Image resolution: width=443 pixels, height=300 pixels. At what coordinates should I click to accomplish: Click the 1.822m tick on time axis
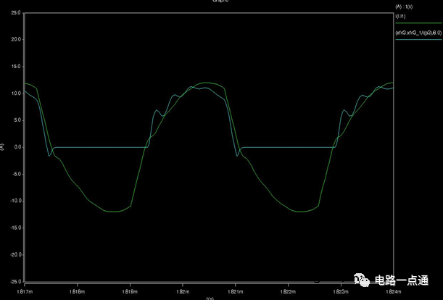[x=288, y=291]
